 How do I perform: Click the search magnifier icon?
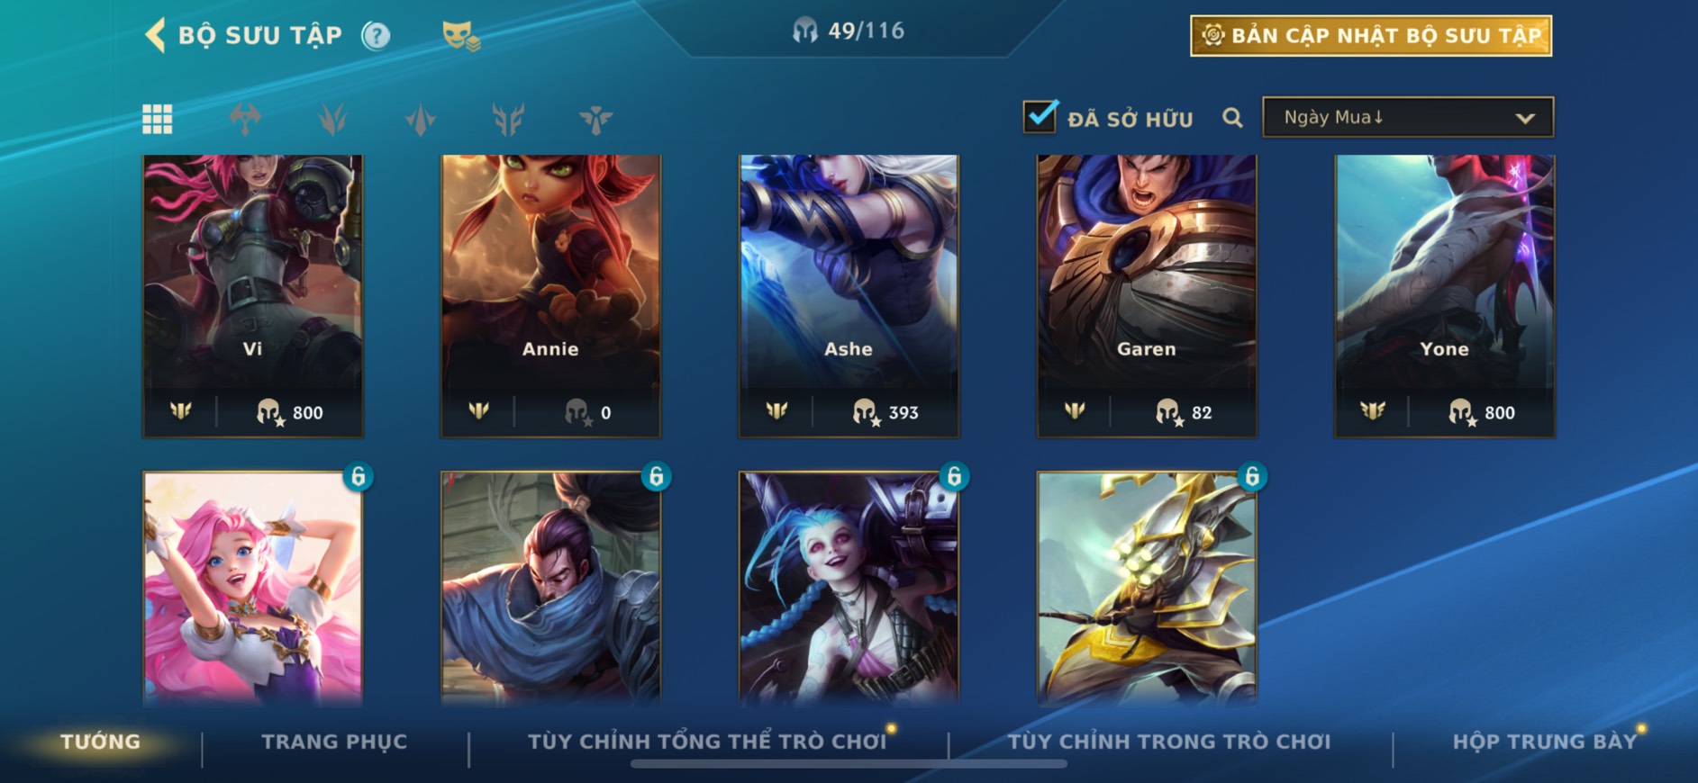(1232, 118)
